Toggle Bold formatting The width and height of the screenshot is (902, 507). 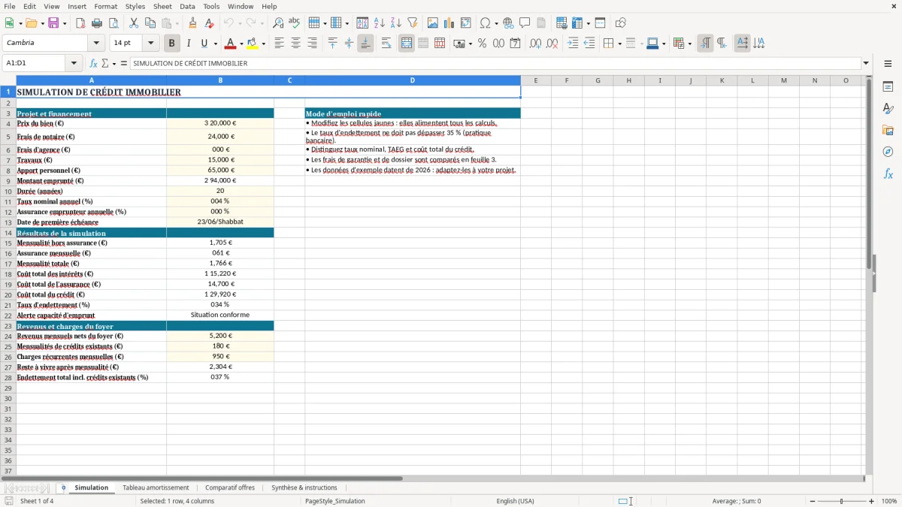pyautogui.click(x=171, y=44)
